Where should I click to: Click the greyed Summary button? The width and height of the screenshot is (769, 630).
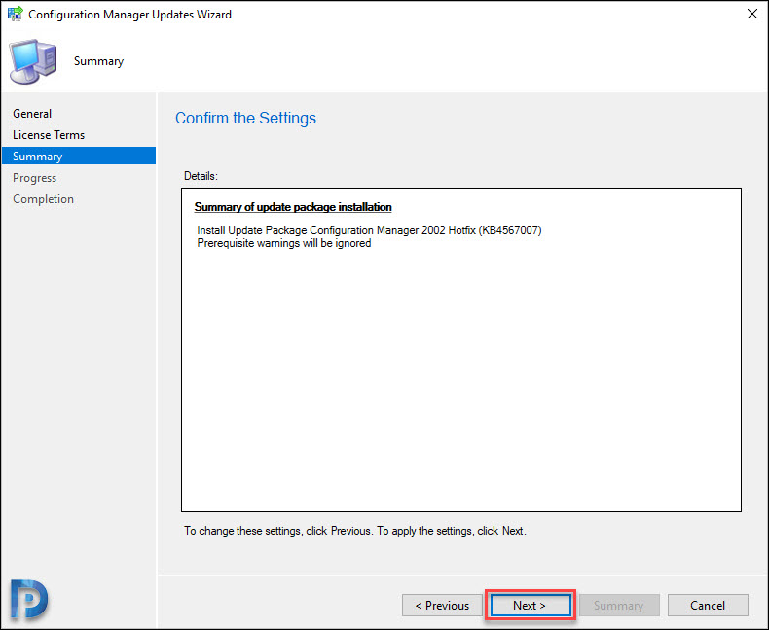pos(619,606)
